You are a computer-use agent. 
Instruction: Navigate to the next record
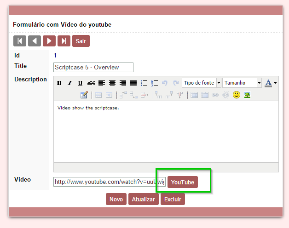tap(49, 41)
